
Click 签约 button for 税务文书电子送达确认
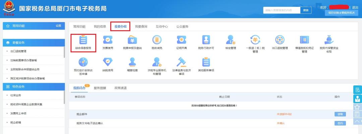click(340, 123)
